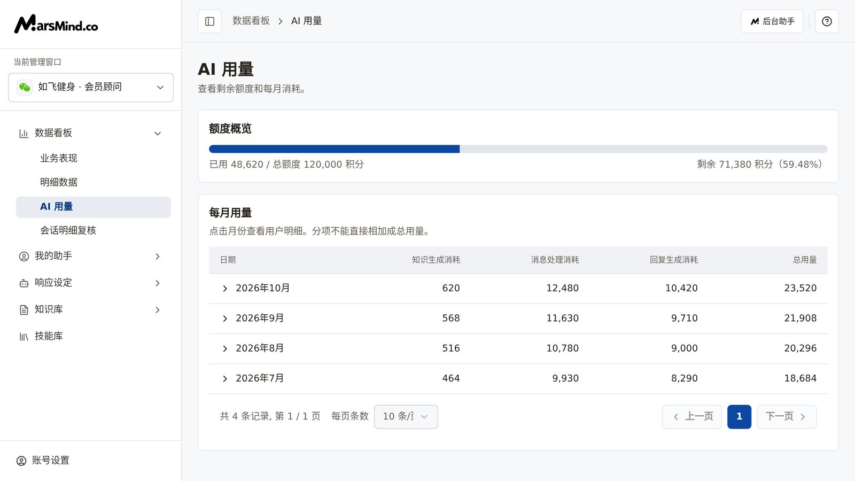
Task: Expand the 2026年8月 row
Action: [225, 348]
